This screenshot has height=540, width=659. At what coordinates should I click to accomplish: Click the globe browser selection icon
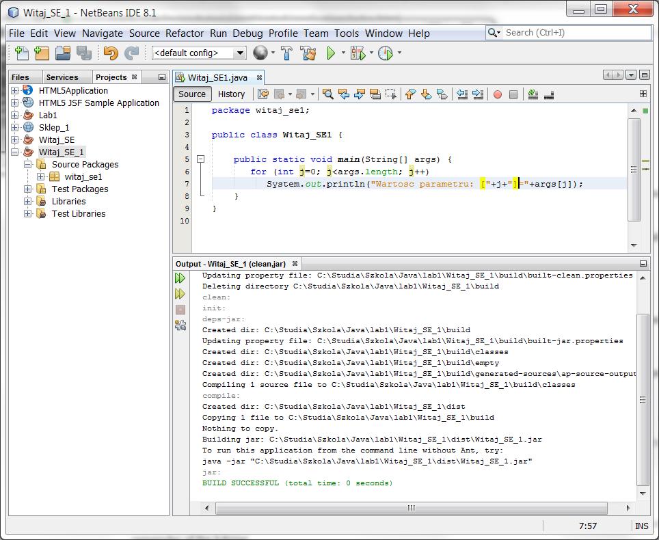pos(260,53)
